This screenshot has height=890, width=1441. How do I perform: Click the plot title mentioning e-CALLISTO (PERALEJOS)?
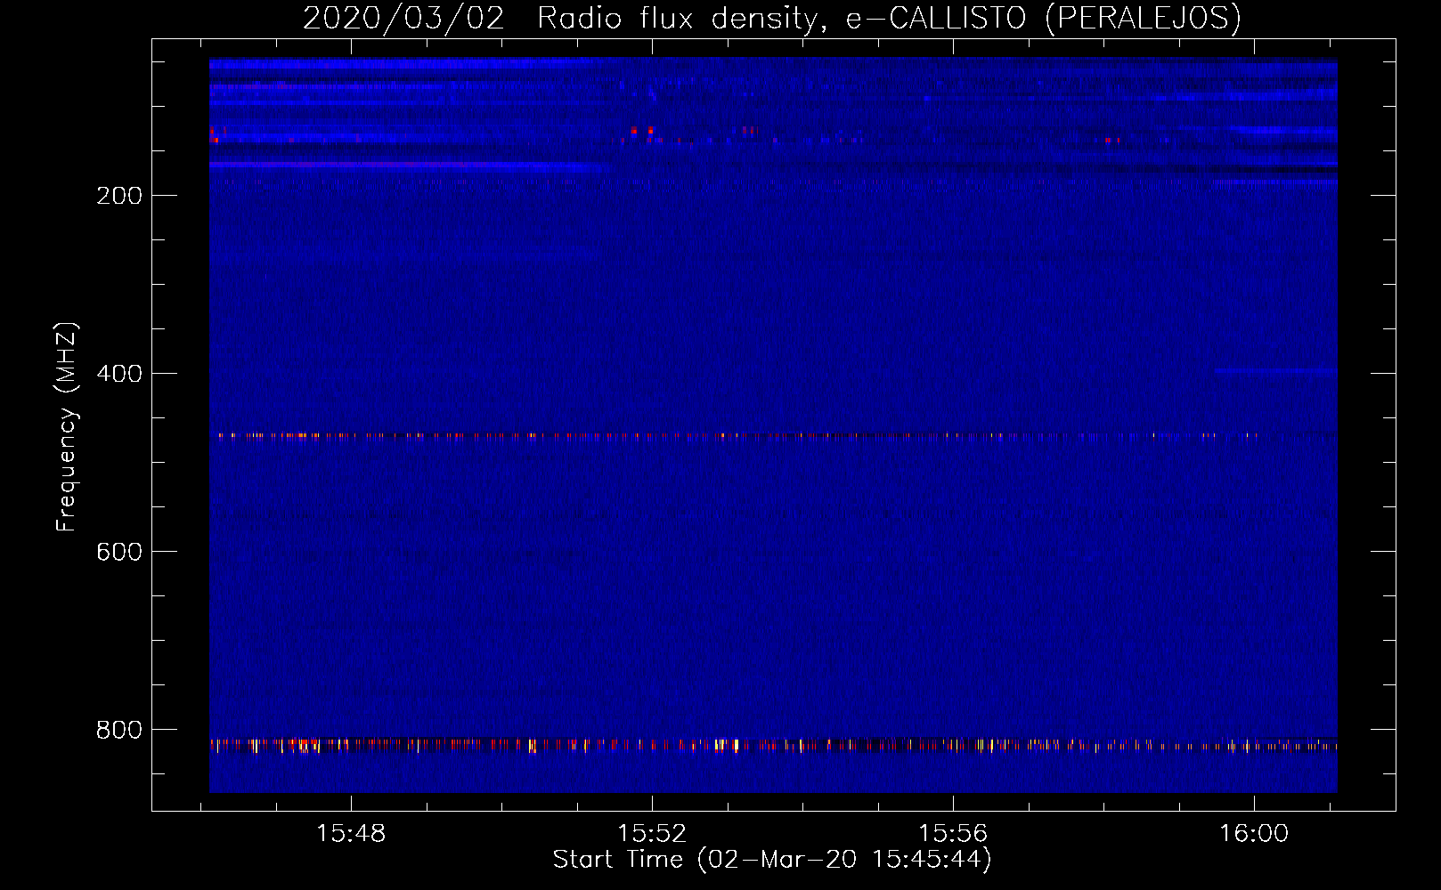[x=771, y=18]
